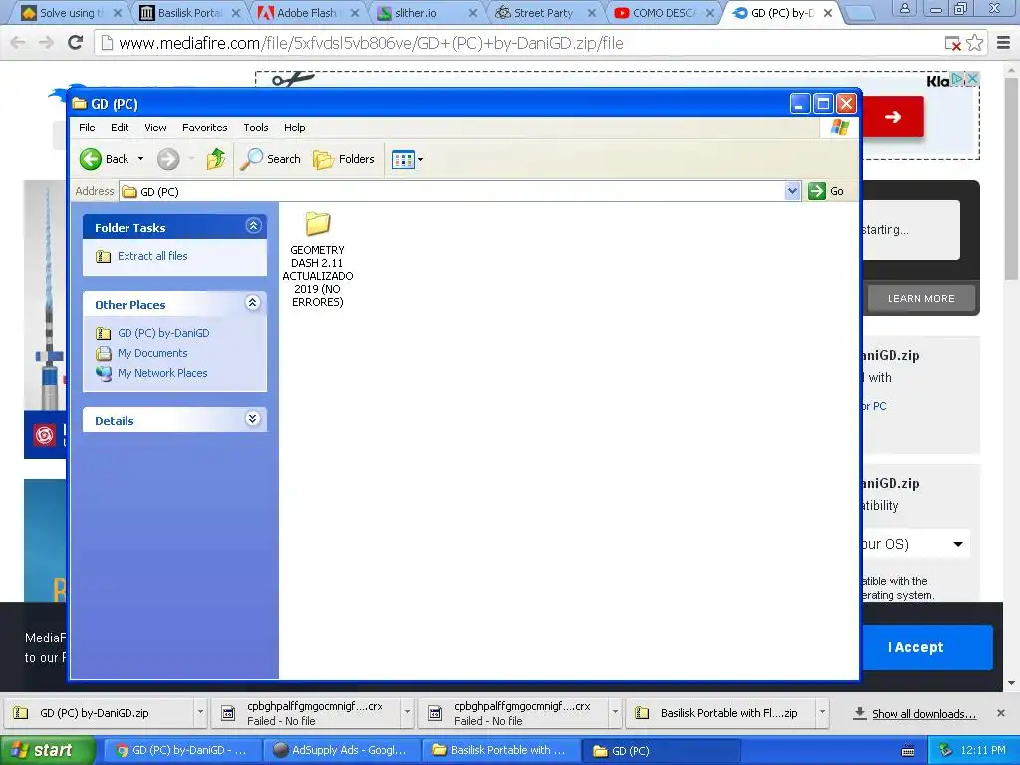Open the Views icon menu

[x=407, y=159]
